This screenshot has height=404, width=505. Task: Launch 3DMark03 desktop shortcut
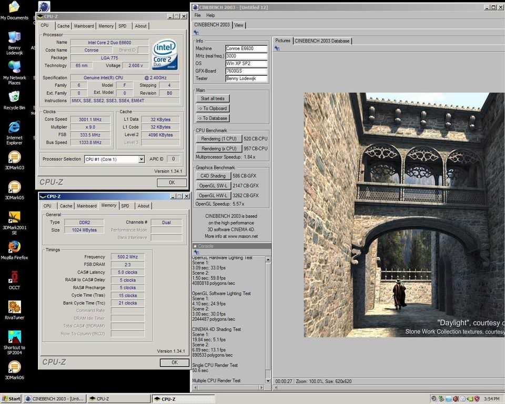click(14, 160)
